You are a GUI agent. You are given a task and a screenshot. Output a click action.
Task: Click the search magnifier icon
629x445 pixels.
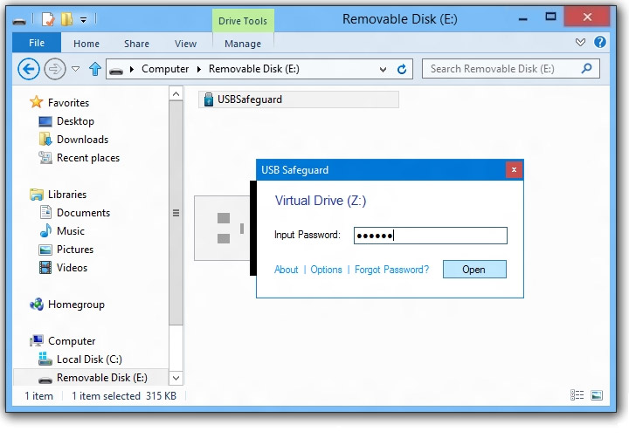pos(586,68)
